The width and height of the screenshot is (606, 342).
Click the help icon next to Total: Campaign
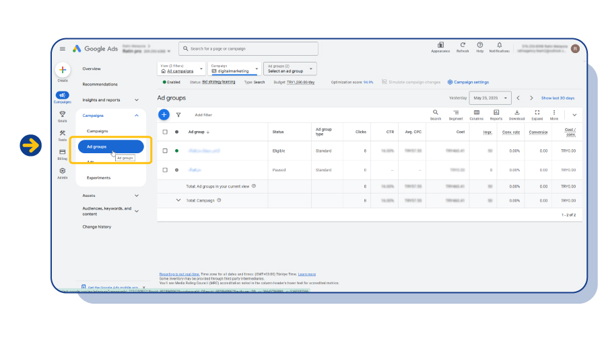click(x=219, y=200)
